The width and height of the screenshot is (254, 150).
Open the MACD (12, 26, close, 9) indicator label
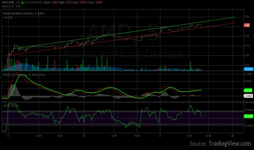click(x=24, y=75)
